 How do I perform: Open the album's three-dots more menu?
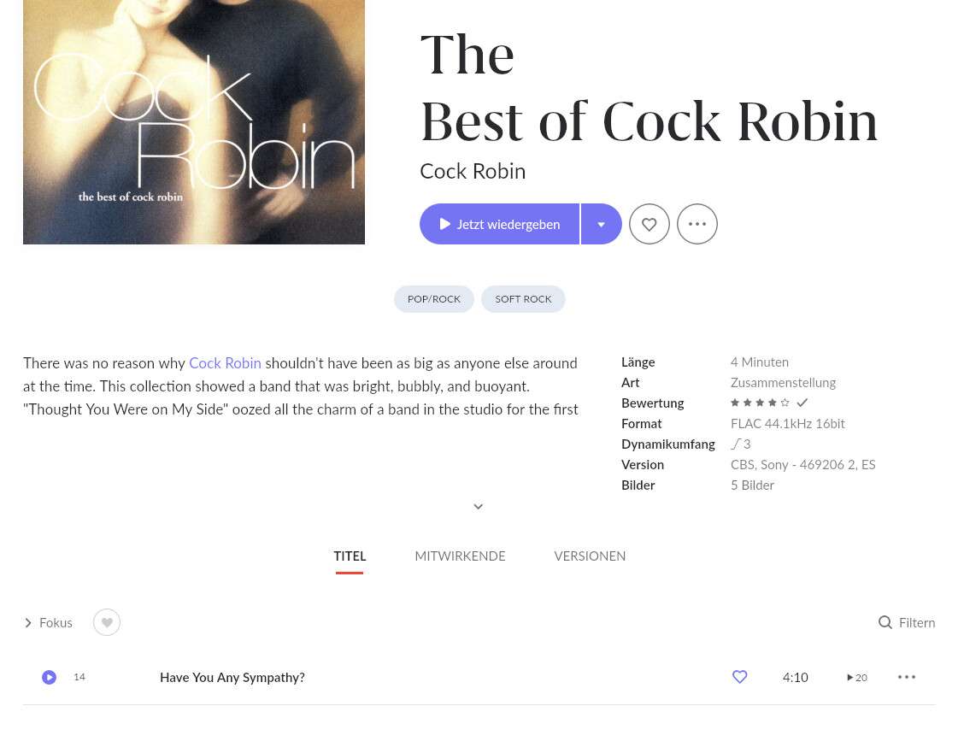click(697, 224)
